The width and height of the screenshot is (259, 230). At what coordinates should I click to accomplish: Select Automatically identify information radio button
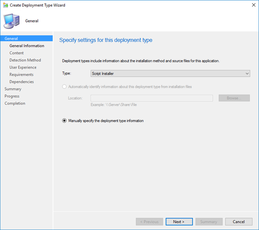pos(64,87)
